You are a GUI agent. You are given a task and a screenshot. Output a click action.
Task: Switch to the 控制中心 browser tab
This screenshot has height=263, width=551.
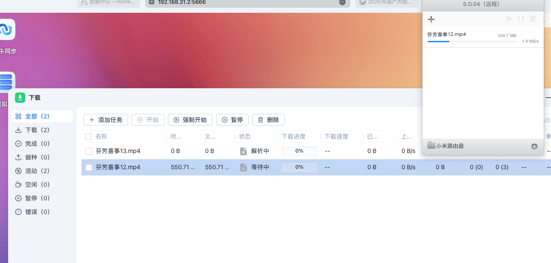[x=109, y=3]
